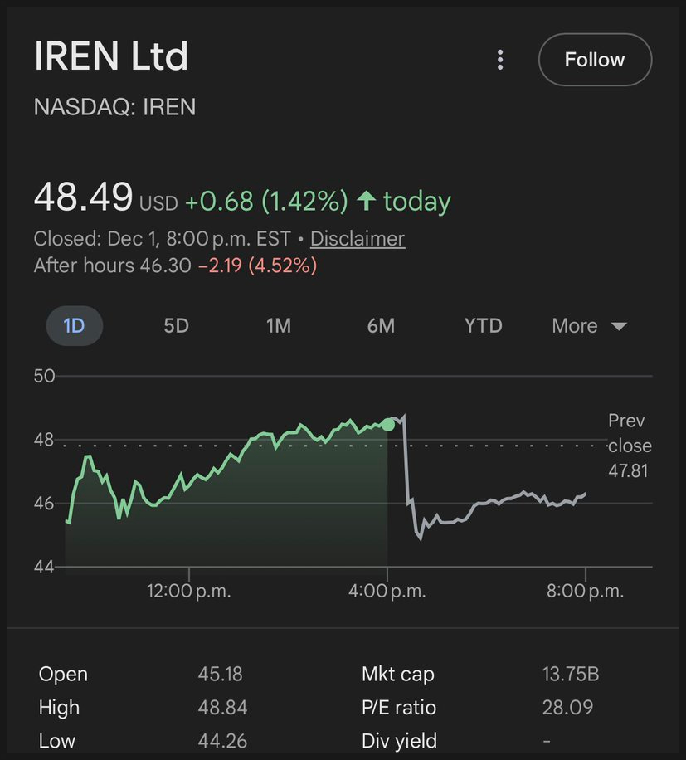Click the green closing price dot on chart
The height and width of the screenshot is (760, 686).
pos(387,425)
